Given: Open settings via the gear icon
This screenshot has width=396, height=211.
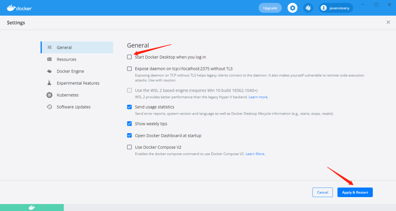Looking at the screenshot, I should coord(292,8).
